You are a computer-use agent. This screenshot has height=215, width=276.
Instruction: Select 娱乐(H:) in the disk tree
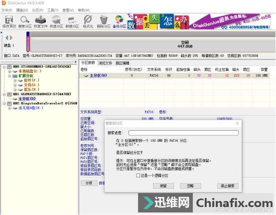pos(31,89)
